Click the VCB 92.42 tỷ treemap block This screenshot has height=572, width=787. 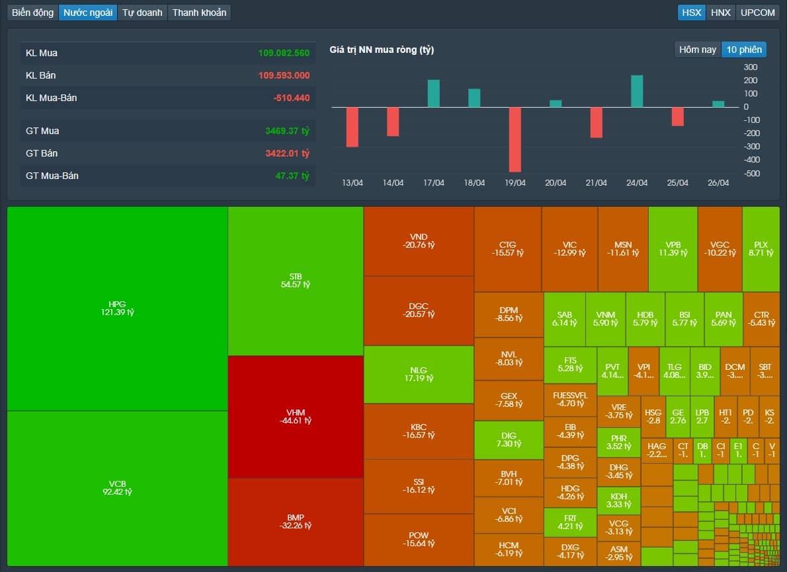point(118,488)
